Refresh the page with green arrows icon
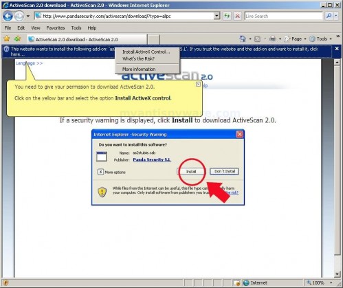The width and height of the screenshot is (343, 288). (x=227, y=16)
